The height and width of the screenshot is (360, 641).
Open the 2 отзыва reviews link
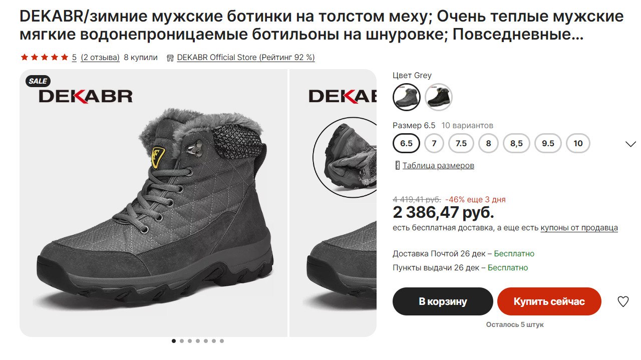coord(100,57)
